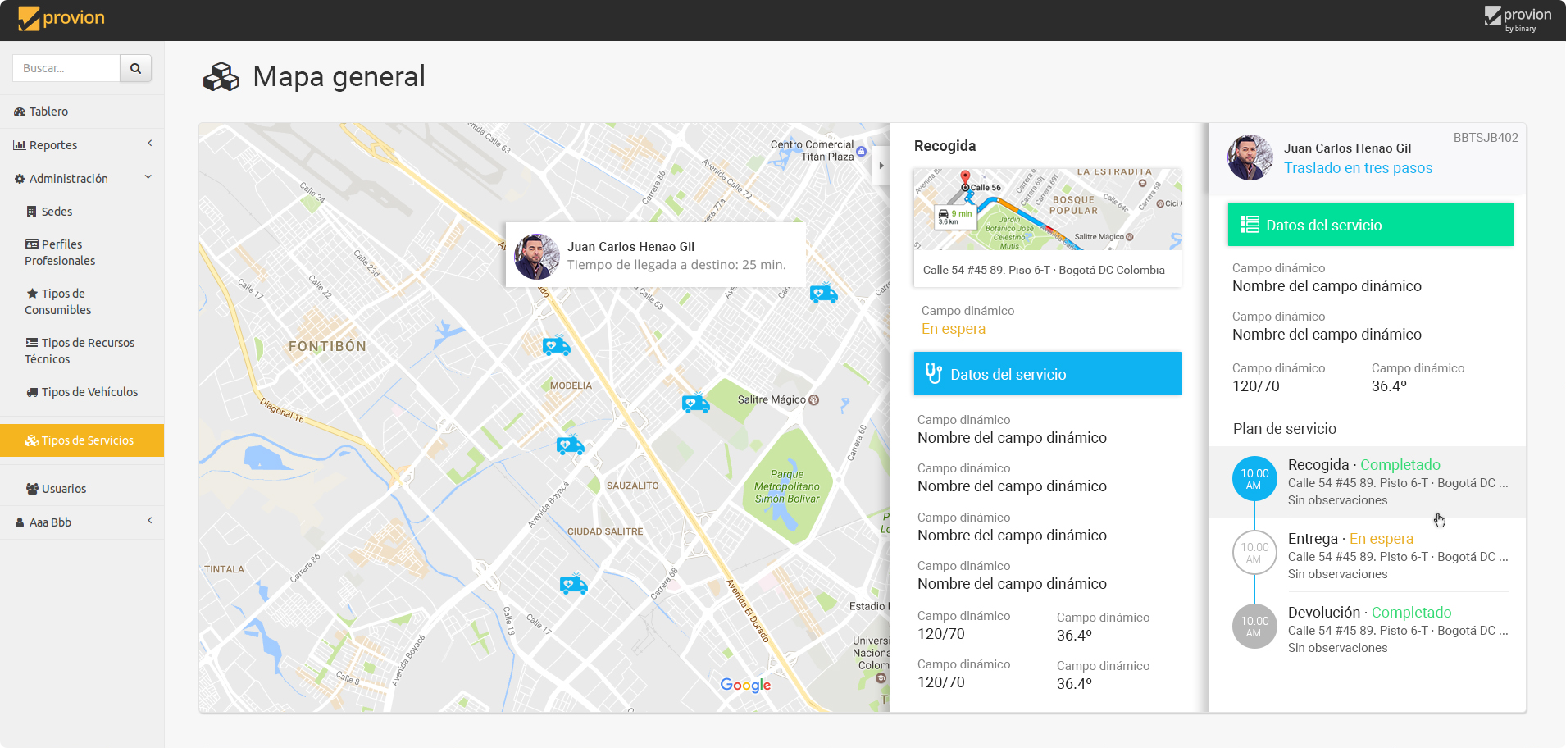Viewport: 1566px width, 748px height.
Task: Select the Devolución Completado step
Action: click(1368, 629)
